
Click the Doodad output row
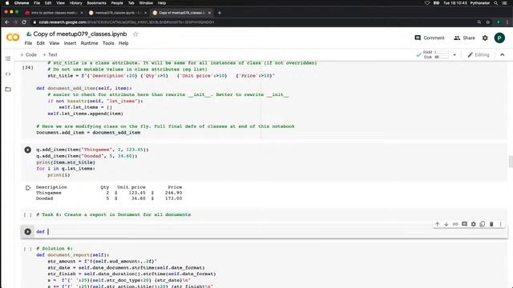tap(109, 198)
